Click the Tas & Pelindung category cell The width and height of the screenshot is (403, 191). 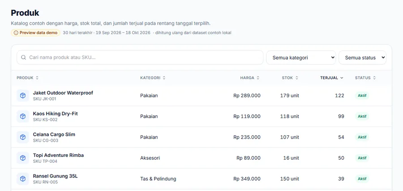coord(158,178)
